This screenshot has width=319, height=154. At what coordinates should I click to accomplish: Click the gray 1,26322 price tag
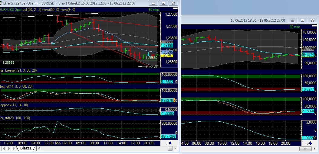pos(167,42)
